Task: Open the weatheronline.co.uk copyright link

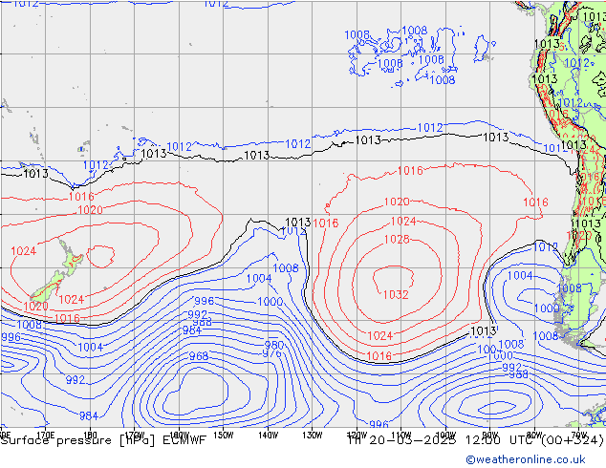Action: click(526, 459)
